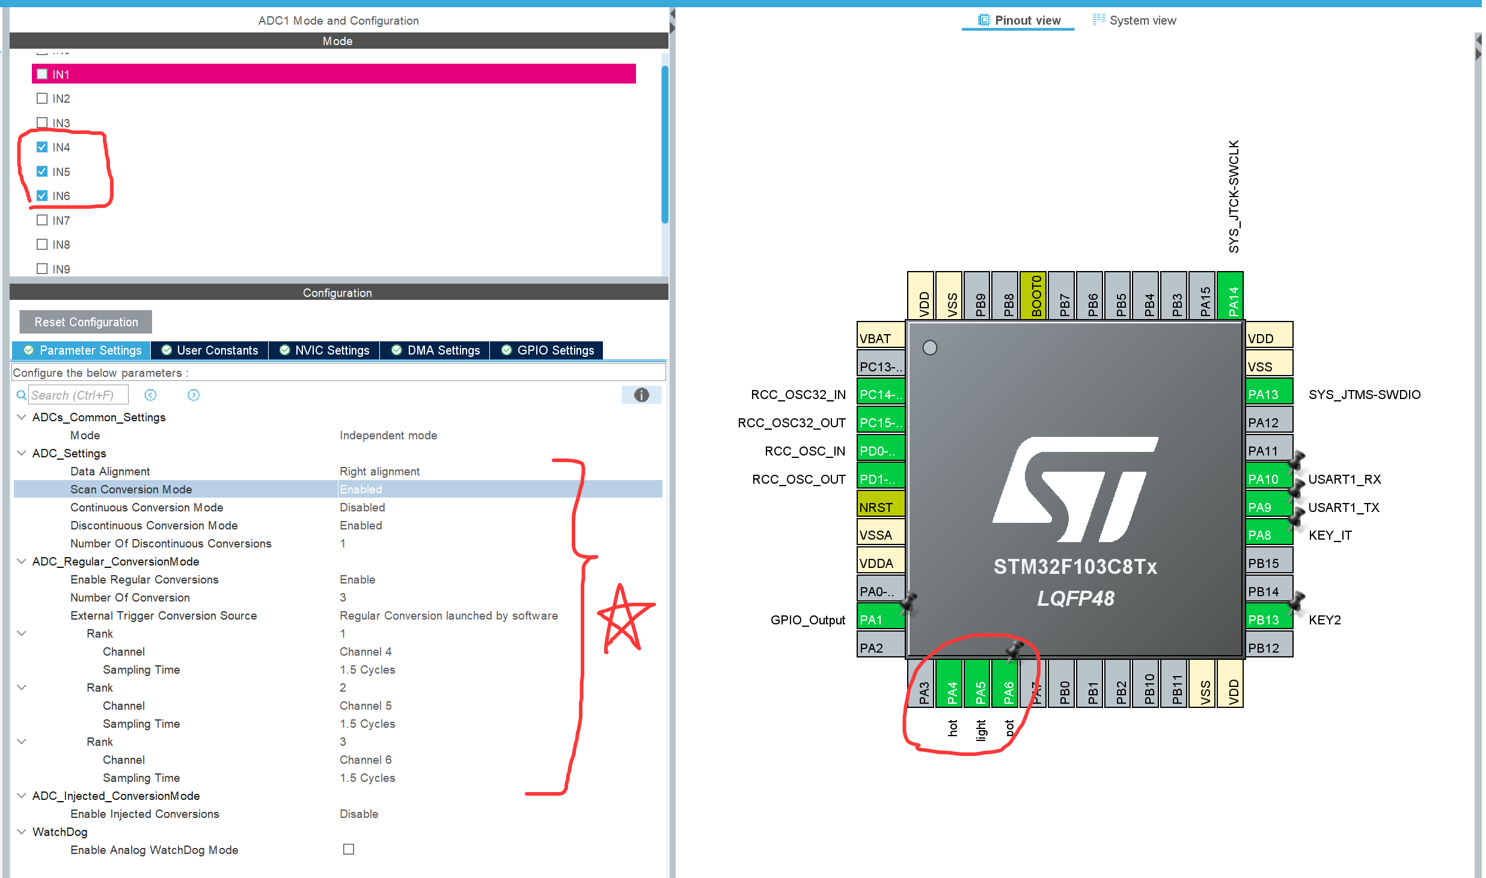Enable the IN2 channel checkbox
This screenshot has height=878, width=1486.
[42, 98]
